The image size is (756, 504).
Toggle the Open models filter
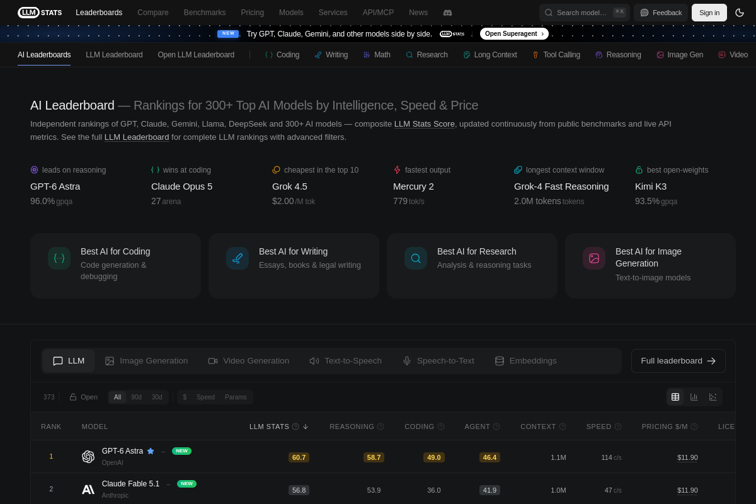(83, 397)
